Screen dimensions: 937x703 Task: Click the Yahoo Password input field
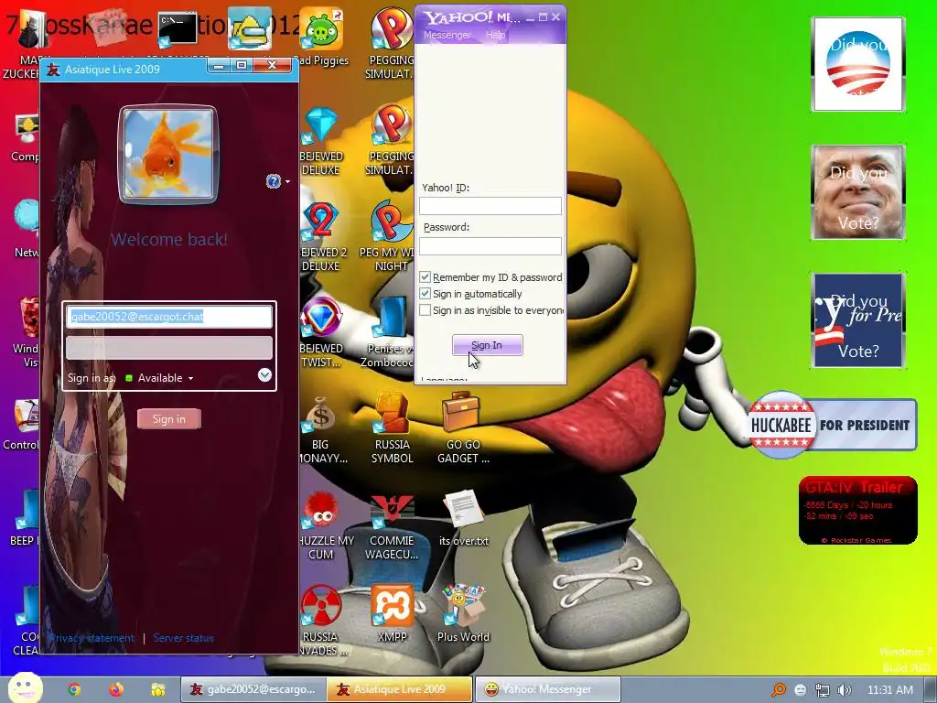pos(490,245)
